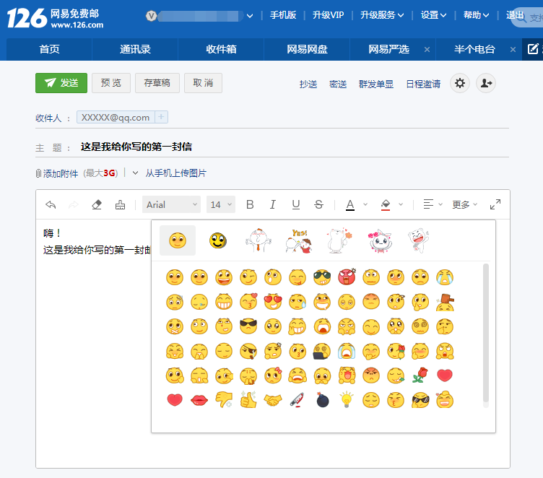Expand the 更多 more options dropdown

pos(464,205)
